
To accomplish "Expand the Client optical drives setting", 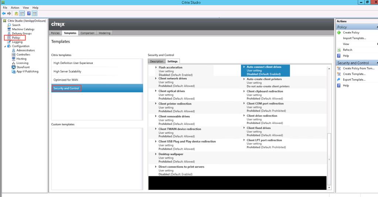I will pos(156,91).
